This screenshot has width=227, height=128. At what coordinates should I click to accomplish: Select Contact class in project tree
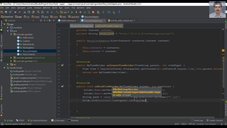coord(26,41)
